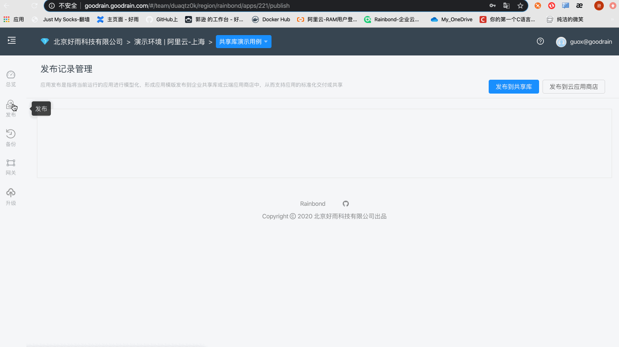
Task: Open the 郭逊 的工作台 bookmark
Action: (215, 19)
